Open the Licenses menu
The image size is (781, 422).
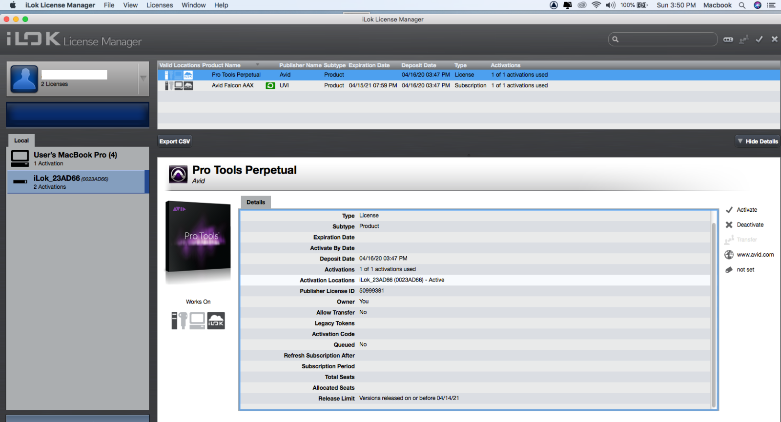click(160, 5)
